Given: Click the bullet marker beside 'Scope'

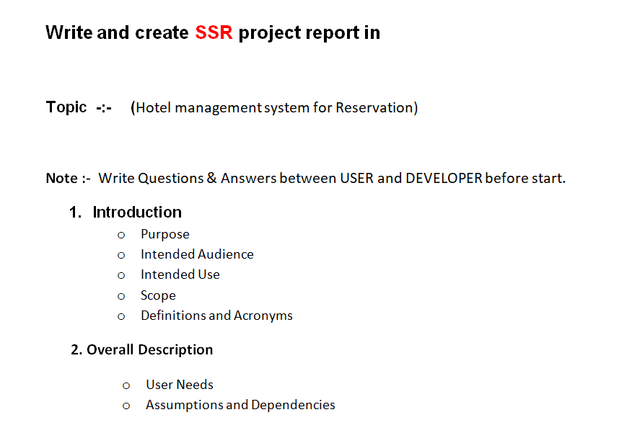Looking at the screenshot, I should (121, 295).
